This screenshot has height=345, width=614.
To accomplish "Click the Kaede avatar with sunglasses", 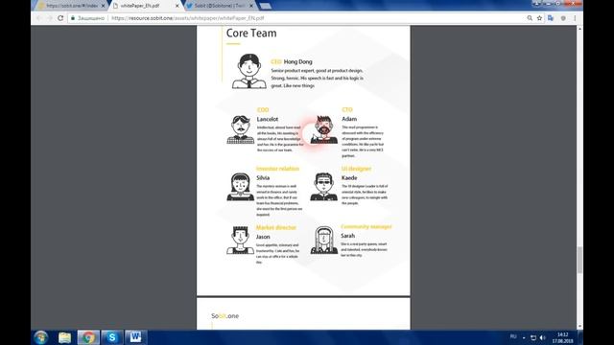I will (324, 187).
